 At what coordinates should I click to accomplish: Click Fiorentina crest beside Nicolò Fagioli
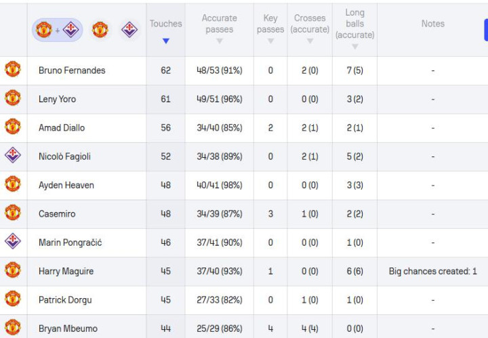coord(13,155)
